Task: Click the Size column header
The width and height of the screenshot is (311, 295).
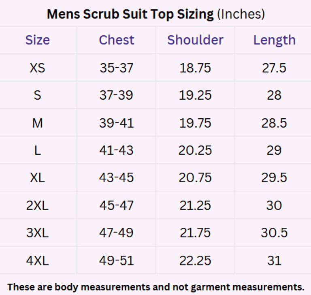Action: (x=37, y=40)
